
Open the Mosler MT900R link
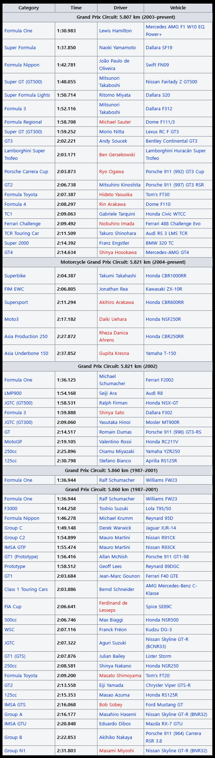pyautogui.click(x=163, y=422)
